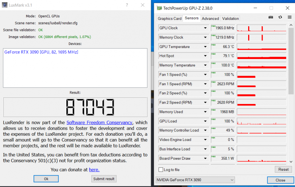Viewport: 295px width, 187px height.
Task: Click the image validation OK text
Action: click(x=65, y=37)
